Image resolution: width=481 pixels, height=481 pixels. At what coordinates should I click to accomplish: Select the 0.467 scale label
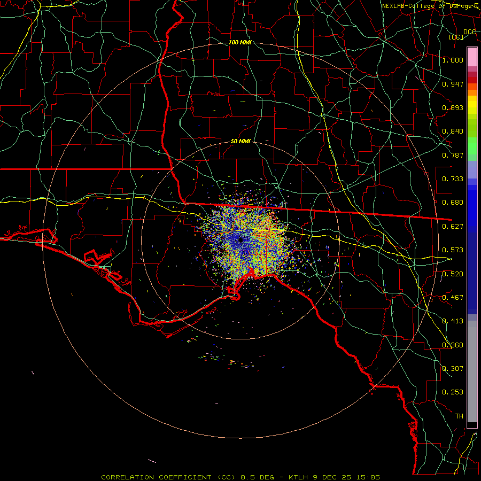pyautogui.click(x=453, y=298)
